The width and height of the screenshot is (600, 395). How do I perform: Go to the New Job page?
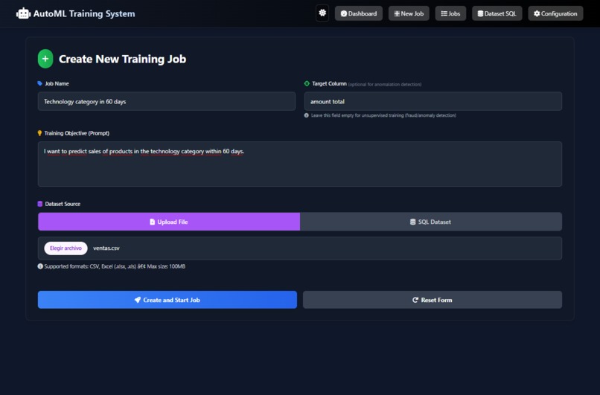[x=409, y=13]
